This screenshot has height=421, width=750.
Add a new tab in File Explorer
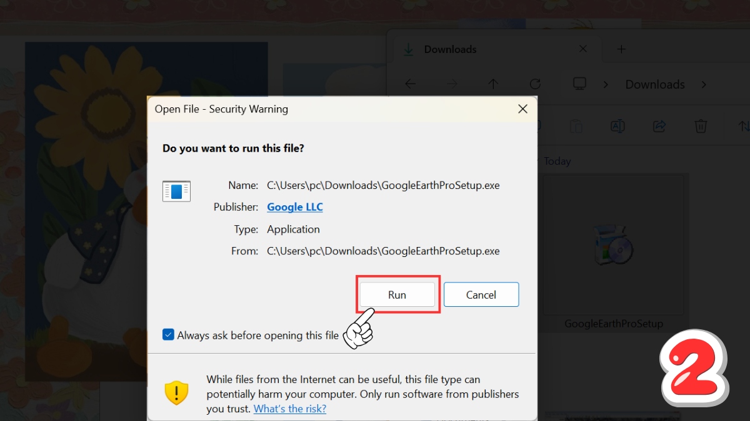point(621,49)
